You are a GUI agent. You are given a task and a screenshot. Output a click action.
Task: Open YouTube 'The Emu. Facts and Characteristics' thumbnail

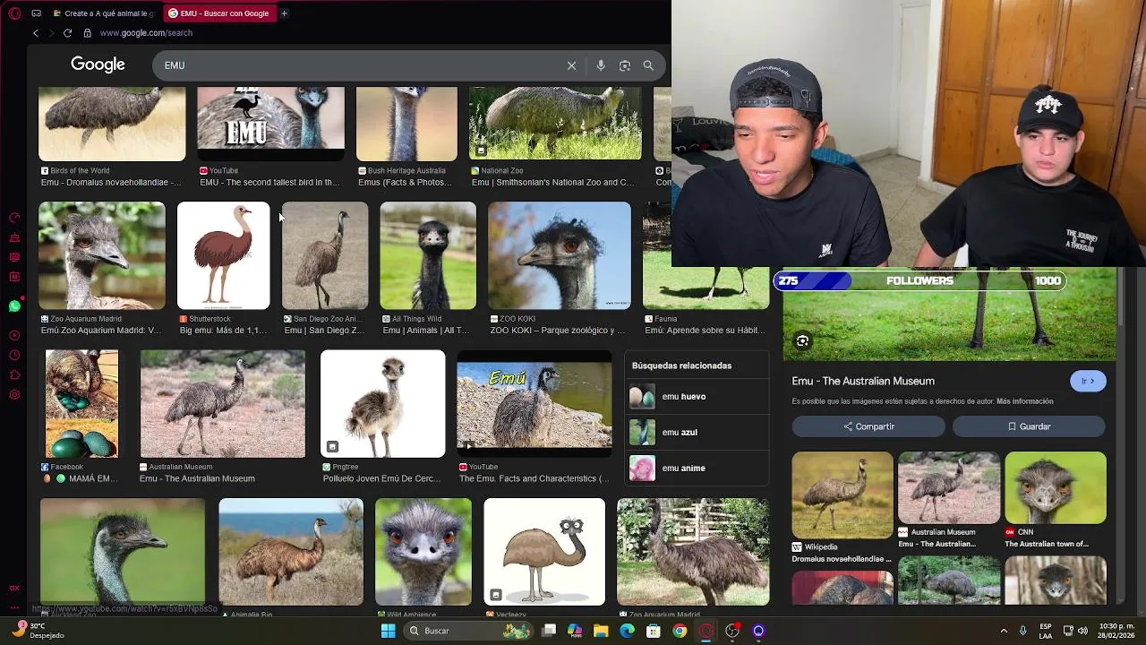coord(535,403)
